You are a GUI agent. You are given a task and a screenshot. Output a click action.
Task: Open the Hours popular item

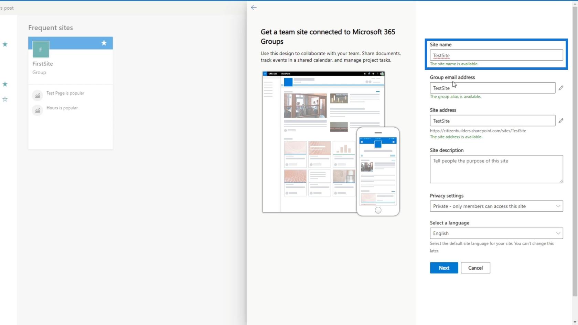pos(62,108)
